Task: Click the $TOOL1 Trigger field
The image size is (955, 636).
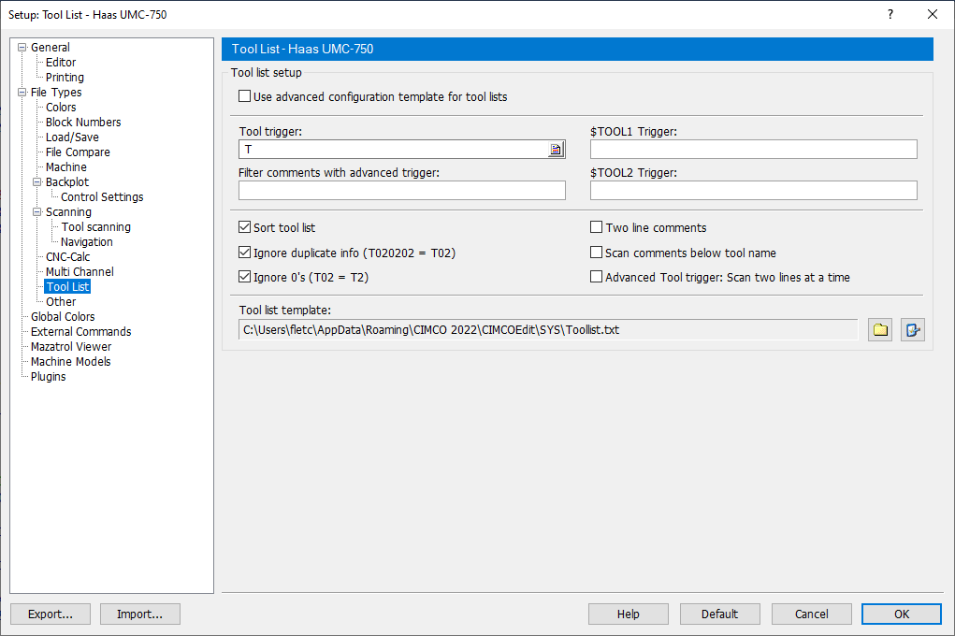Action: [x=753, y=150]
